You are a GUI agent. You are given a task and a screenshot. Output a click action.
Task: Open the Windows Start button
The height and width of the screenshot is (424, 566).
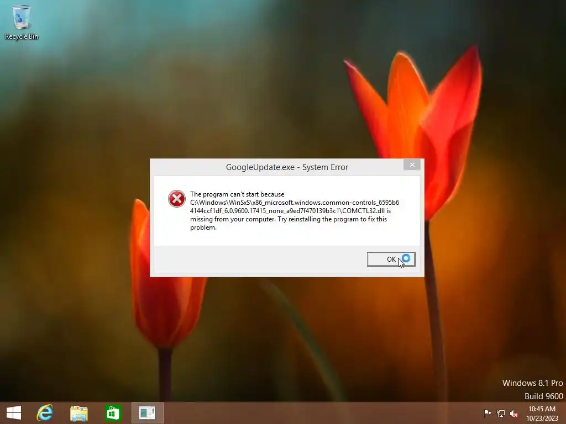pyautogui.click(x=14, y=413)
